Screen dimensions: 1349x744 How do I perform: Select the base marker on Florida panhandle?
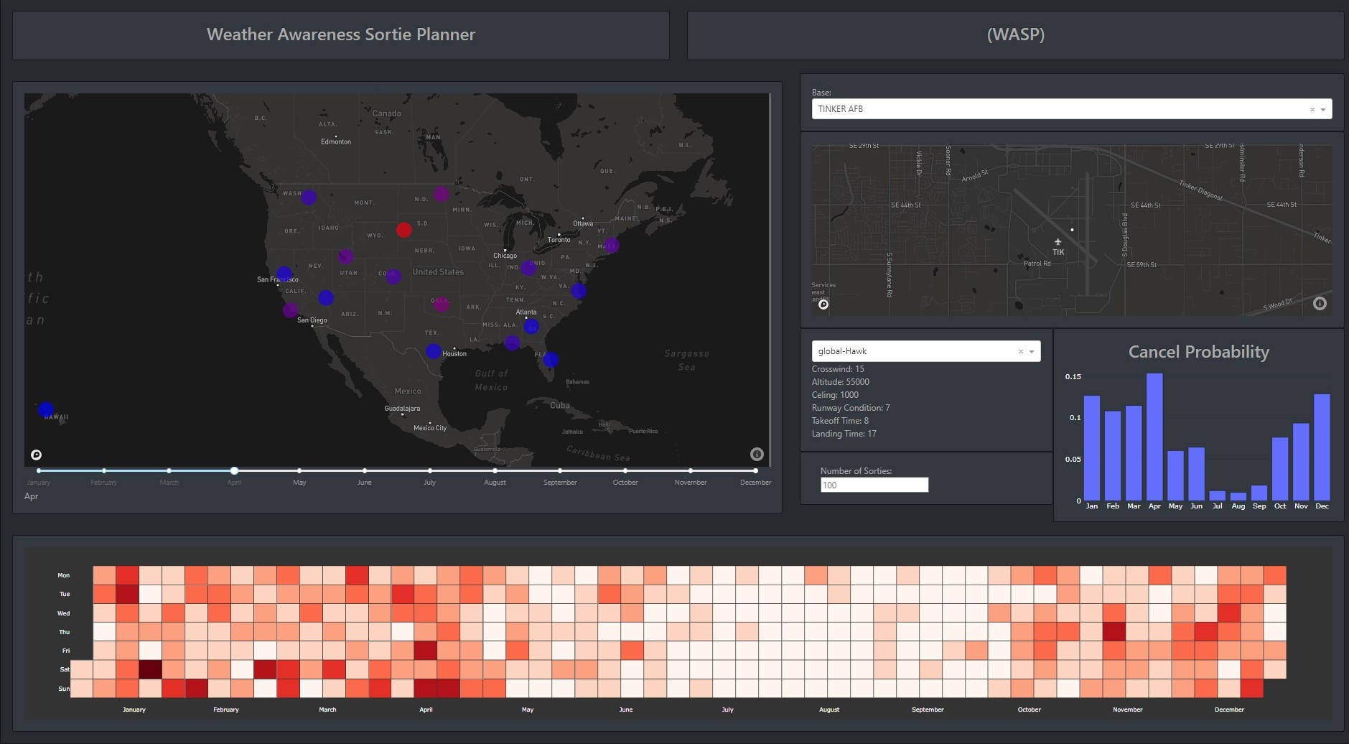[x=512, y=343]
